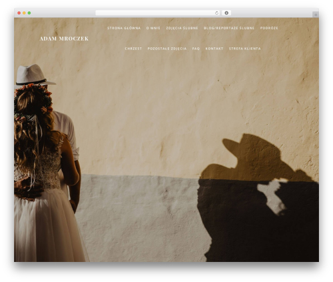
Task: Open Strefa Klienta client area
Action: point(244,49)
